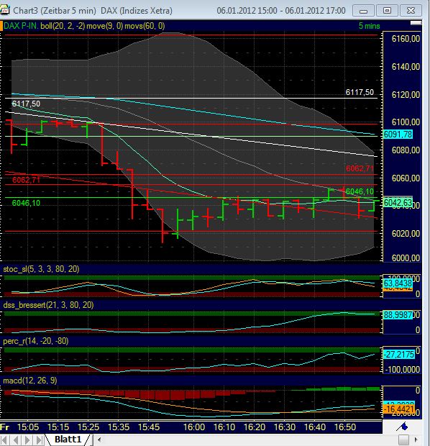Click the 6120,00 price axis label

click(406, 95)
